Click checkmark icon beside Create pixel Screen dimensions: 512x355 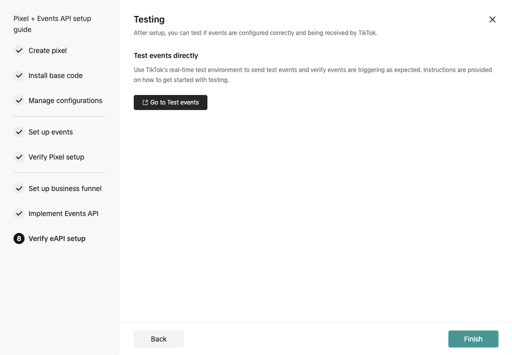coord(19,50)
